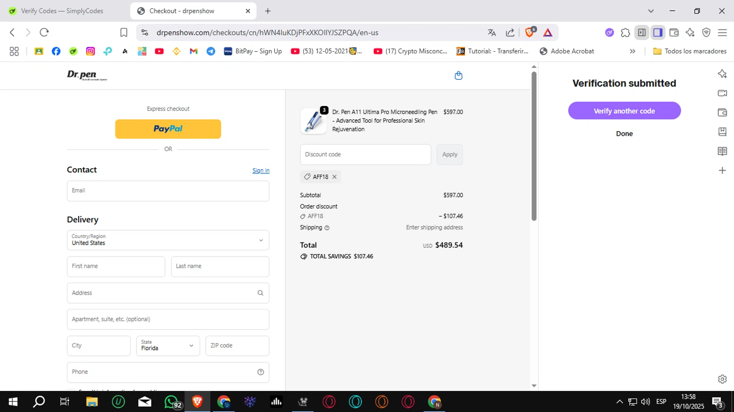Click Verify another code button

click(x=624, y=111)
